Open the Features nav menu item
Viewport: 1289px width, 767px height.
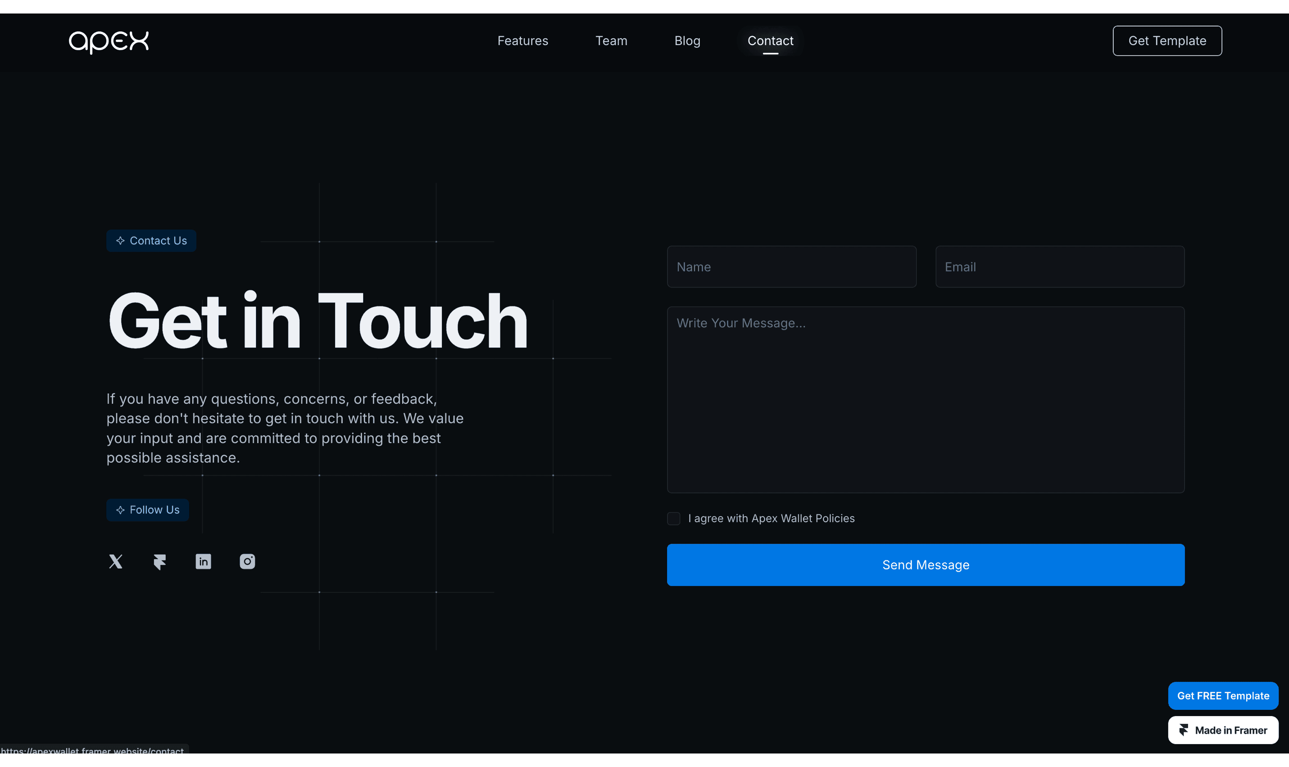click(x=522, y=41)
